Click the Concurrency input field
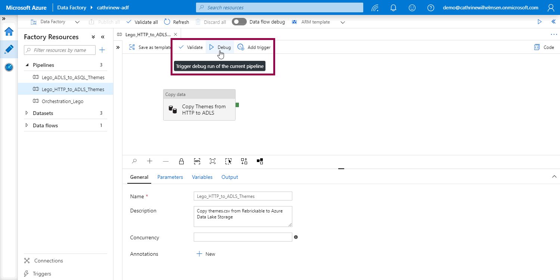 (x=243, y=237)
